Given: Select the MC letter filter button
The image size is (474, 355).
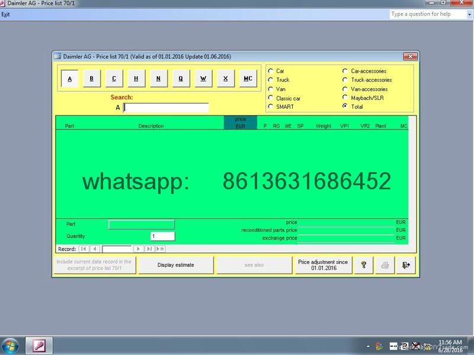Looking at the screenshot, I should [x=248, y=78].
